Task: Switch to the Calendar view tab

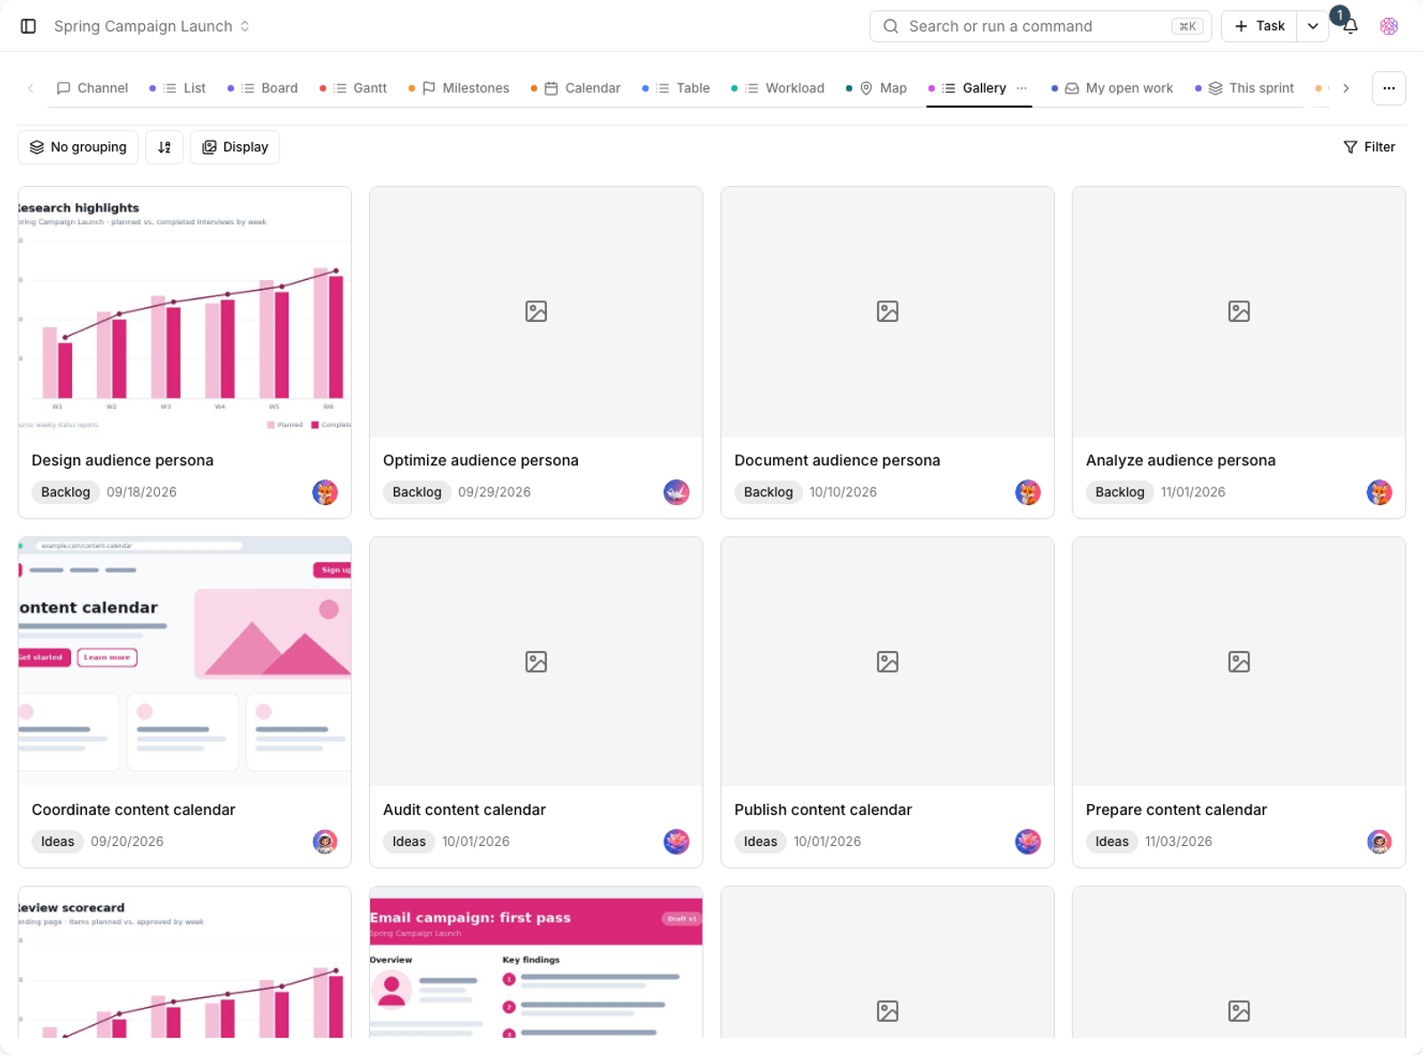Action: click(576, 88)
